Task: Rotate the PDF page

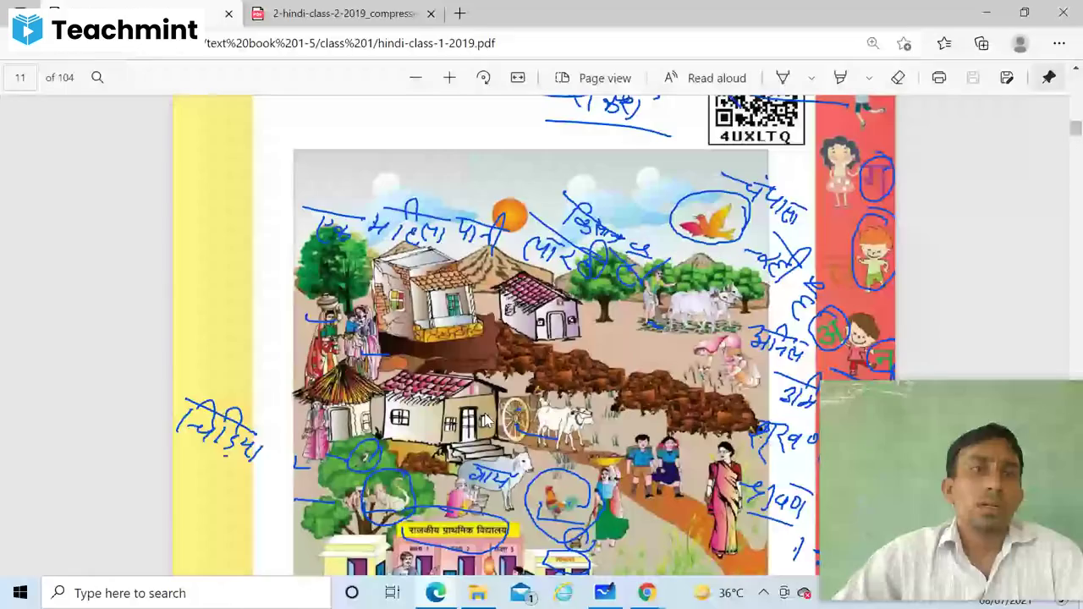Action: pos(483,78)
